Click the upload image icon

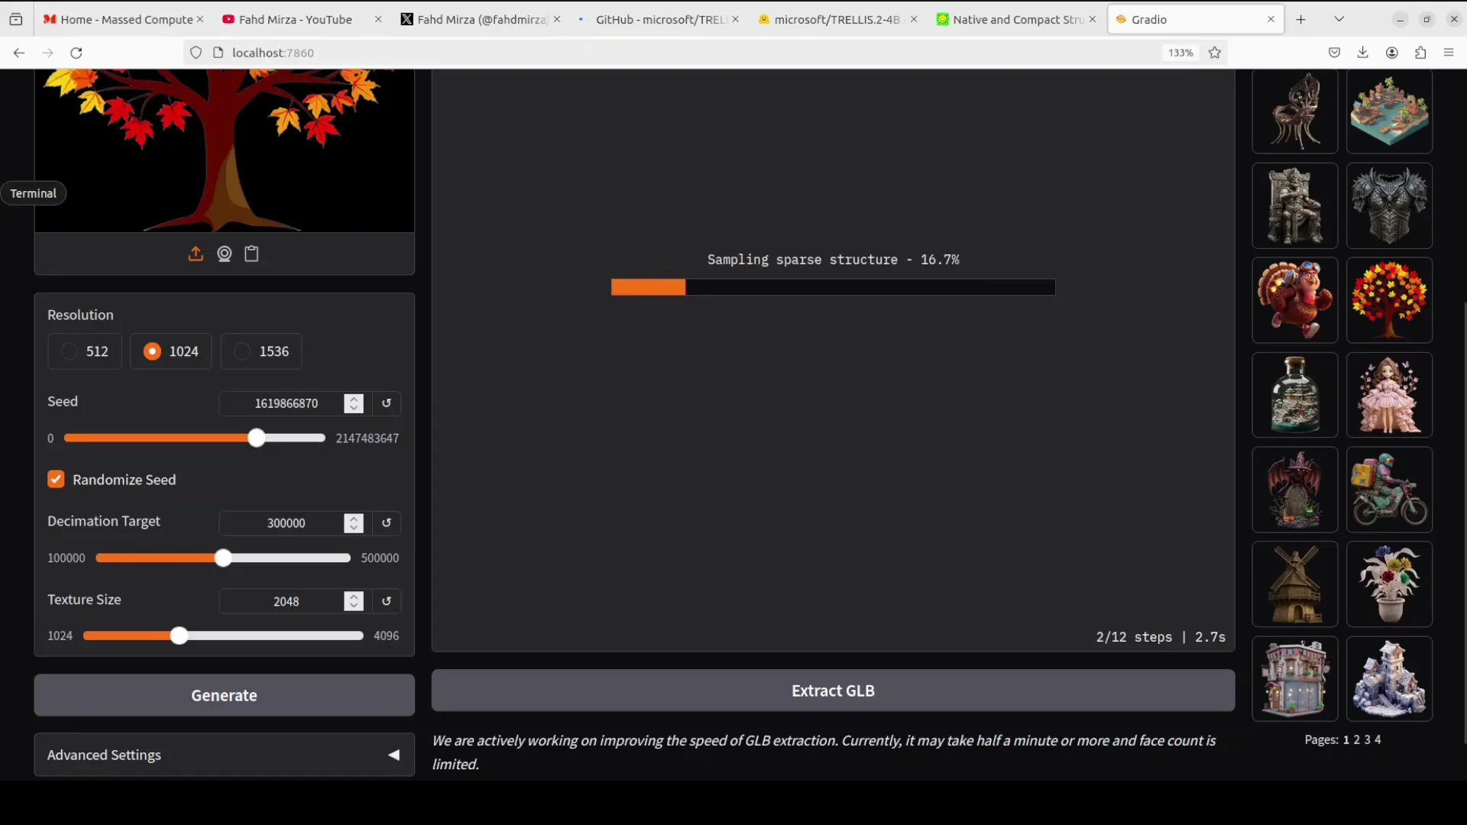196,254
